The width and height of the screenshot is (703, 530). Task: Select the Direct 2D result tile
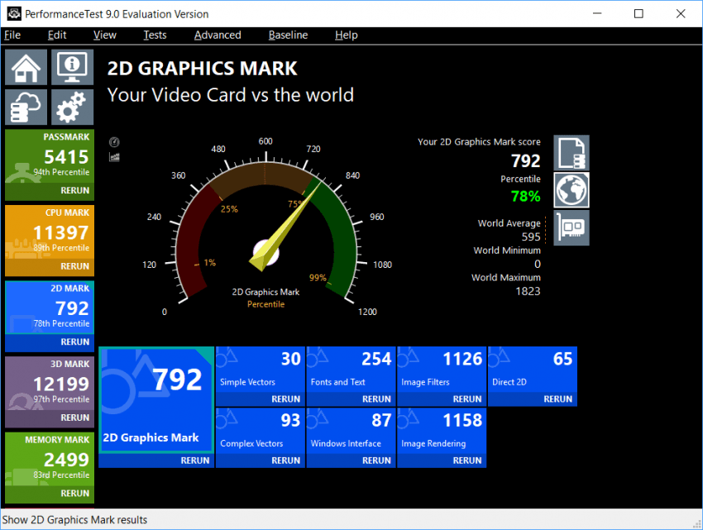point(532,369)
